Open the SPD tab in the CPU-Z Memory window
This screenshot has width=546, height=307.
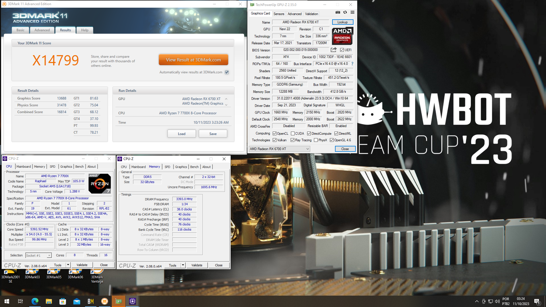coord(167,167)
